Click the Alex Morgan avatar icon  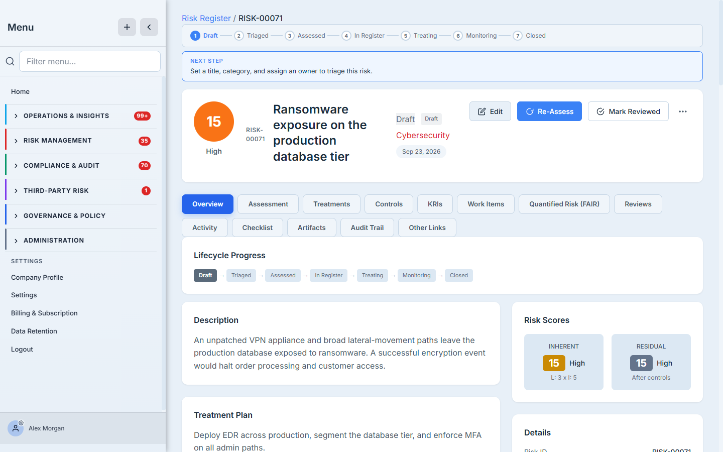click(x=16, y=428)
